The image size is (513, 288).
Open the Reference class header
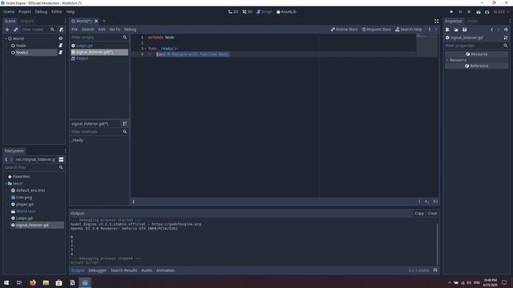[476, 66]
